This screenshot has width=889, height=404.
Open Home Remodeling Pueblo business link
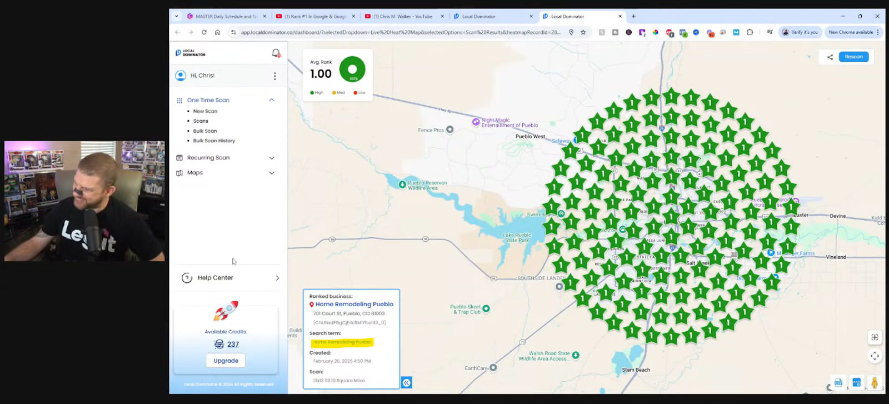point(354,305)
